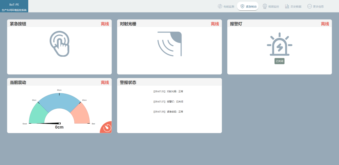339x165 pixels.
Task: Select the 紧急制动 emergency brake tab
Action: coord(248,6)
